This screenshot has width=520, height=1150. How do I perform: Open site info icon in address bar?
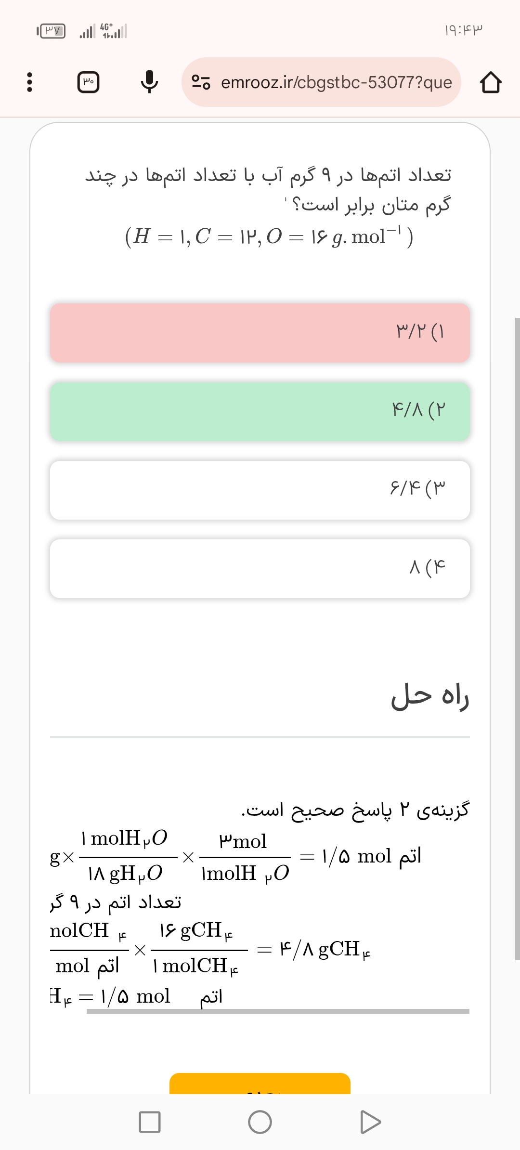201,82
